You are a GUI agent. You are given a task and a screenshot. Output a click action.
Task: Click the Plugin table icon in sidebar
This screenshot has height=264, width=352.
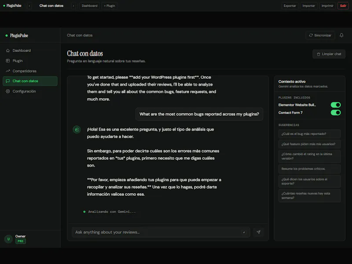point(8,61)
